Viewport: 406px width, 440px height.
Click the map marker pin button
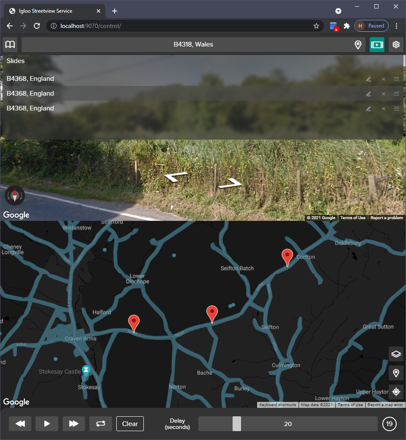click(x=396, y=373)
